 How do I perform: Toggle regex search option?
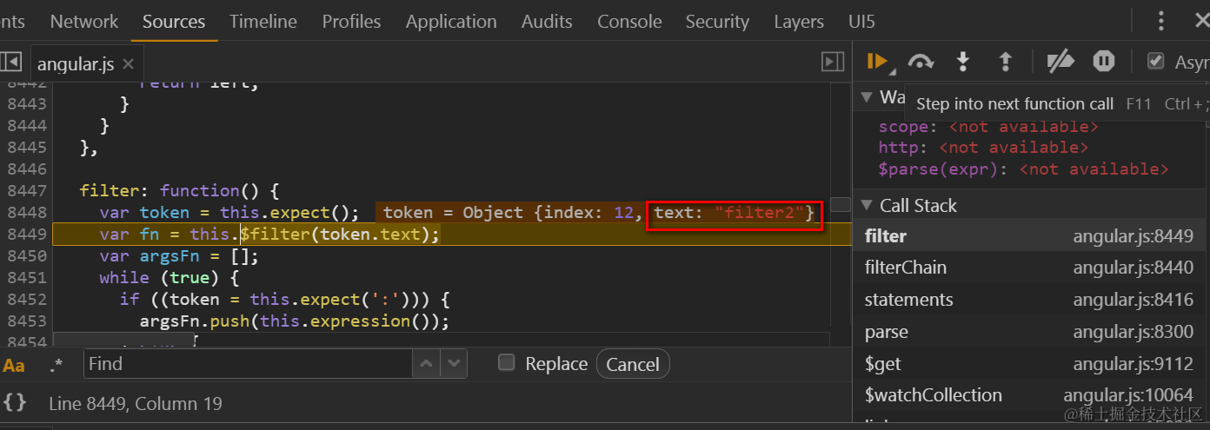[57, 365]
